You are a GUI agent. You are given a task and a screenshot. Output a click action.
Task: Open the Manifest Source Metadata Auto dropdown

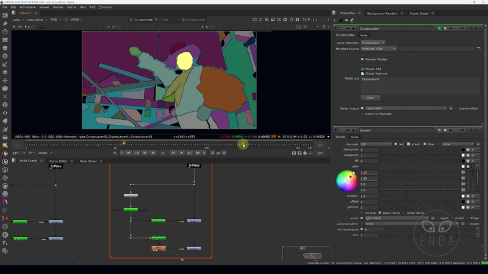click(378, 49)
